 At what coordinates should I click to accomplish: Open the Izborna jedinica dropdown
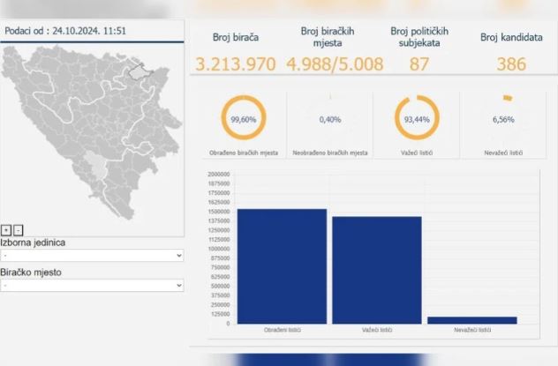pos(92,255)
